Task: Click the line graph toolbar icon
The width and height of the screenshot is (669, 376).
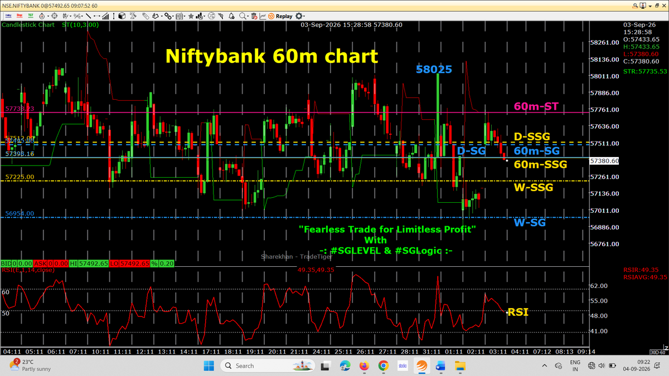Action: (262, 16)
